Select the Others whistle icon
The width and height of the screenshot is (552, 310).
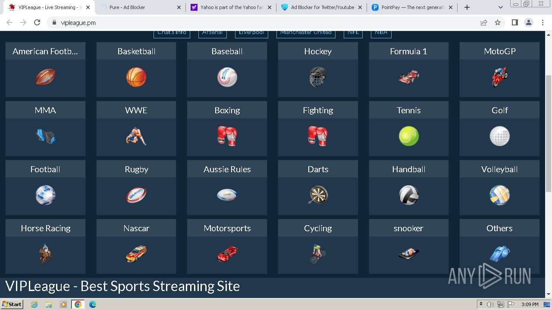coord(499,254)
